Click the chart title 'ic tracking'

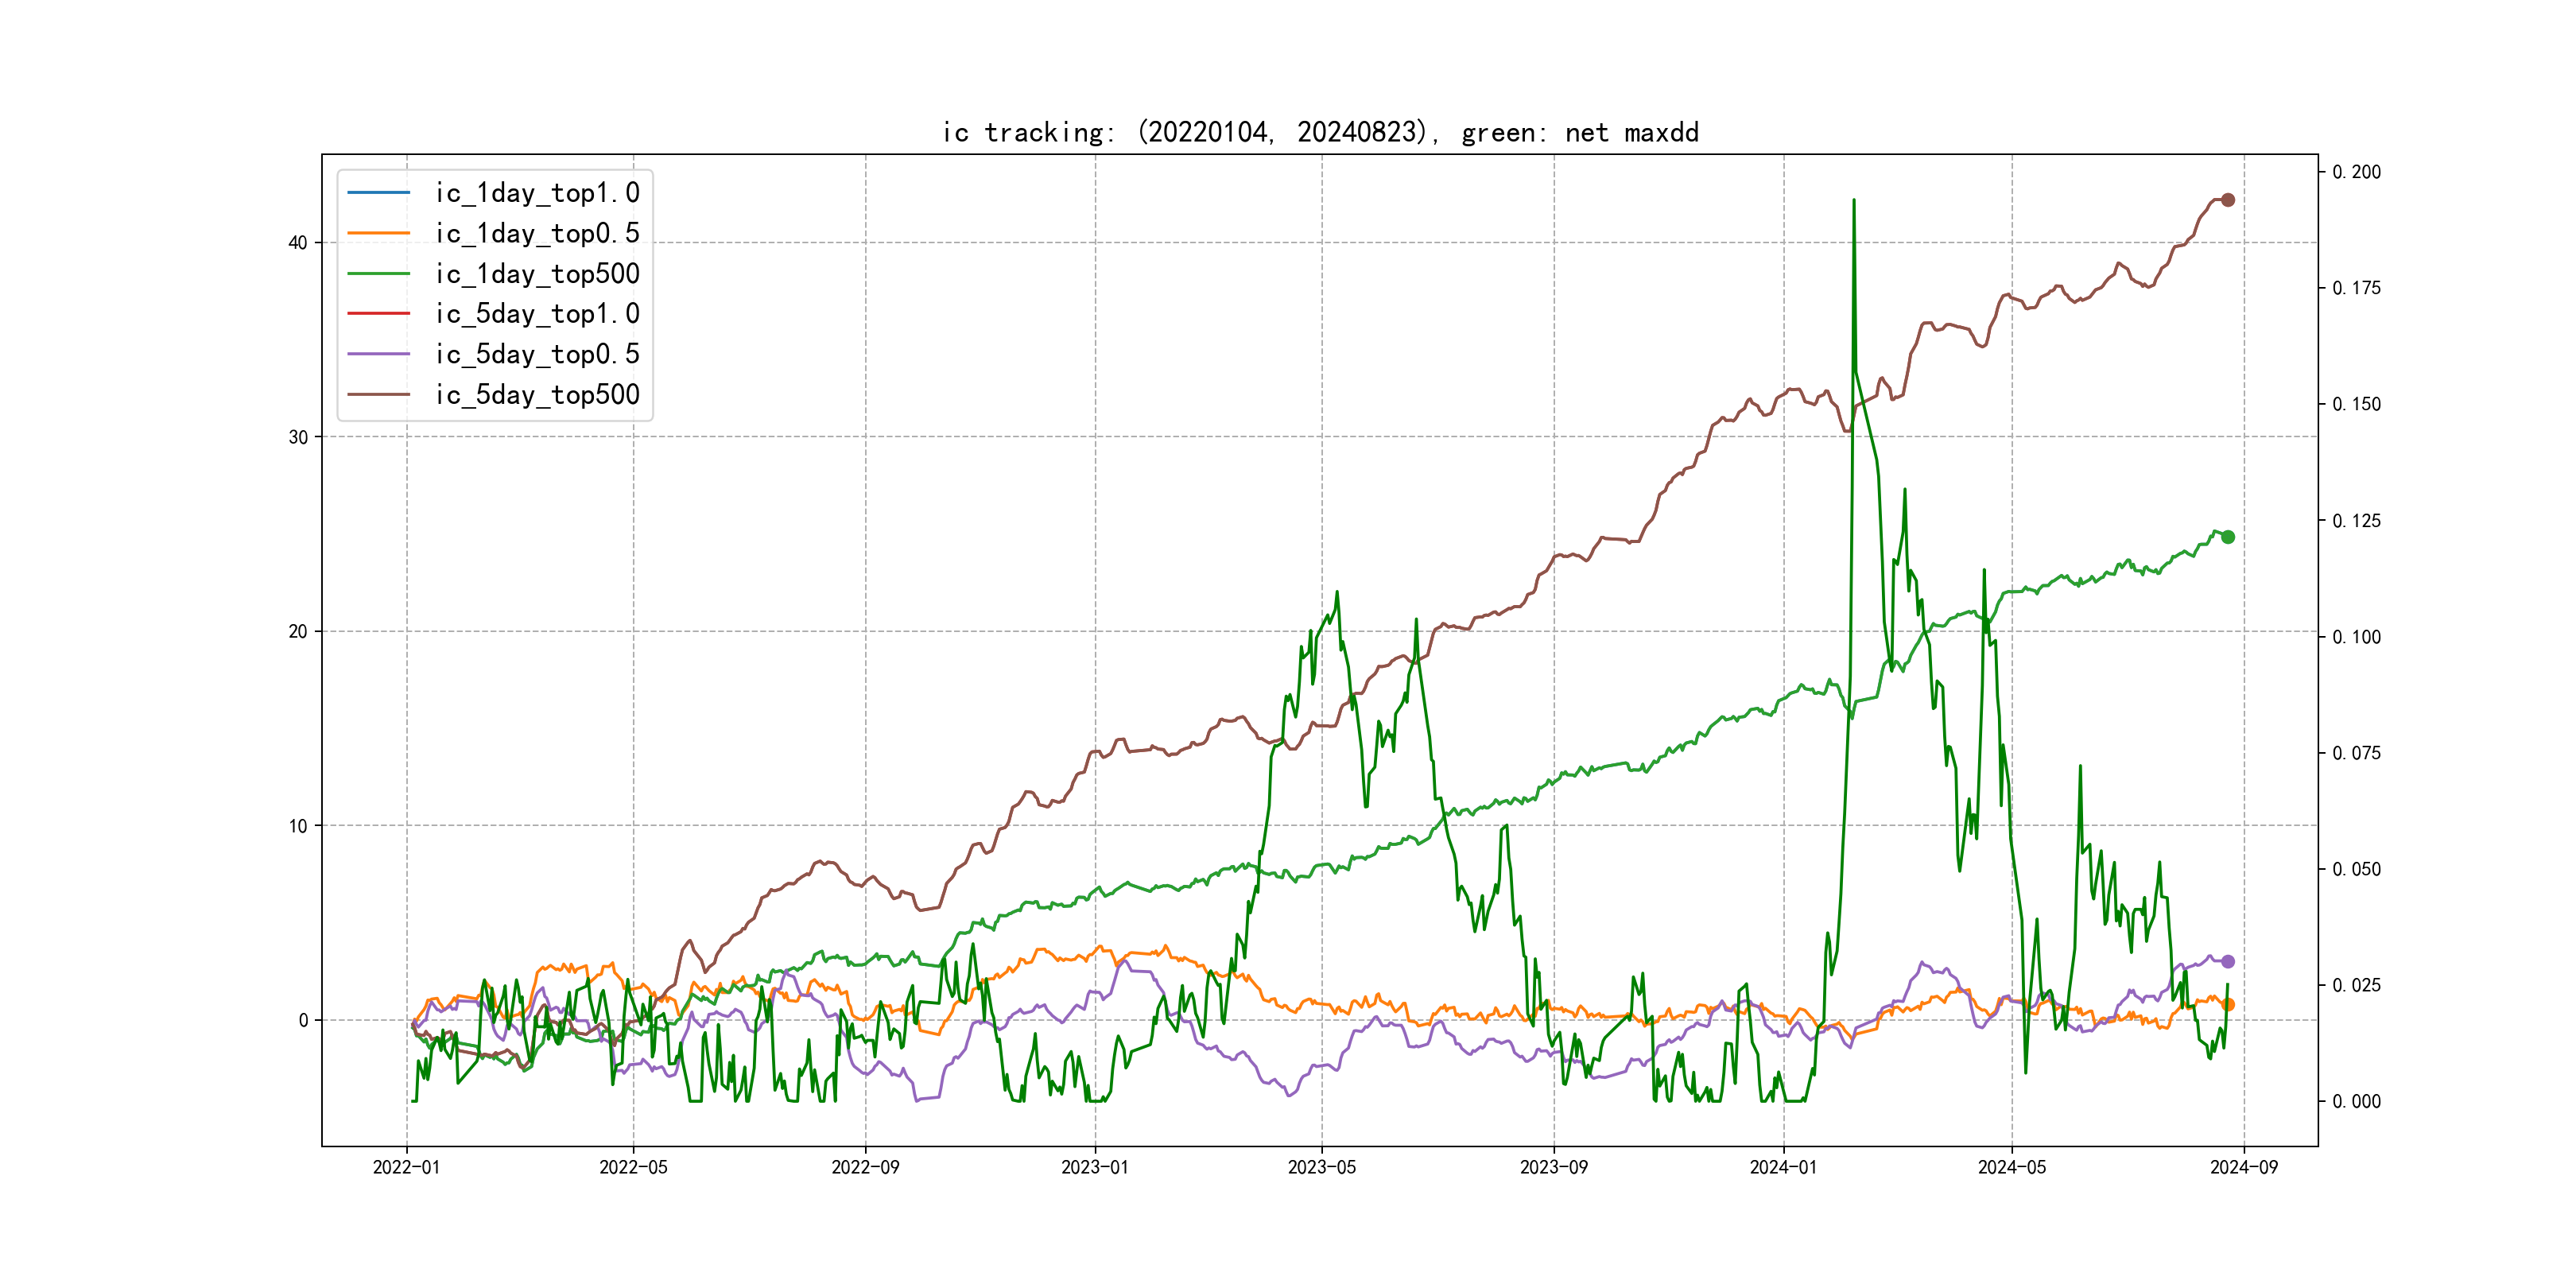coord(1320,132)
